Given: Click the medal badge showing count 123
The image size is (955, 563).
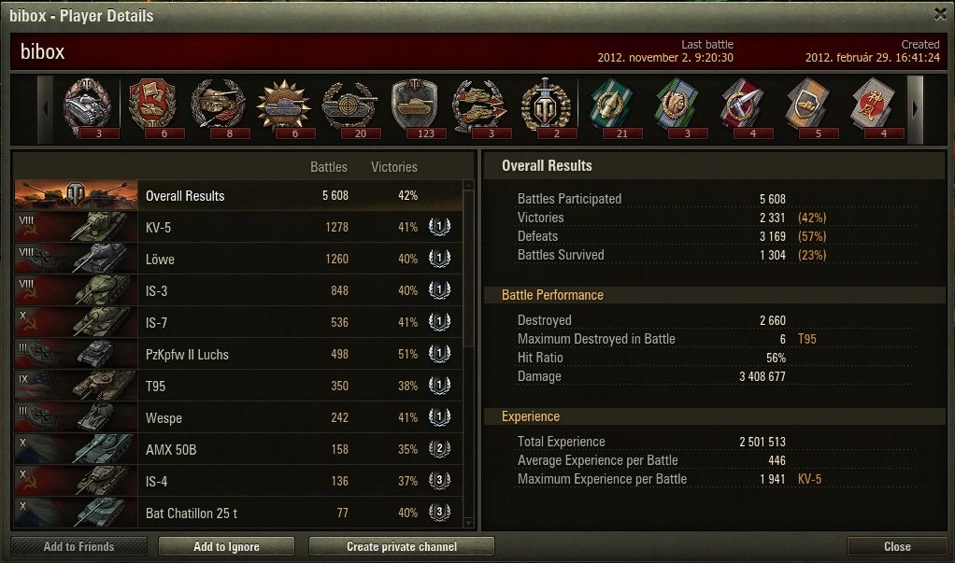Looking at the screenshot, I should click(415, 107).
